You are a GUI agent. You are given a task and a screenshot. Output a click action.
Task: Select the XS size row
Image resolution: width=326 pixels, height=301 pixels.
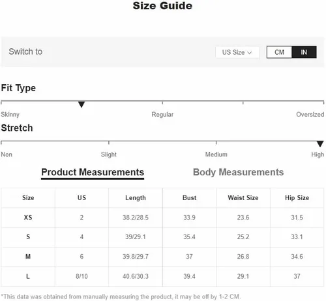(162, 218)
